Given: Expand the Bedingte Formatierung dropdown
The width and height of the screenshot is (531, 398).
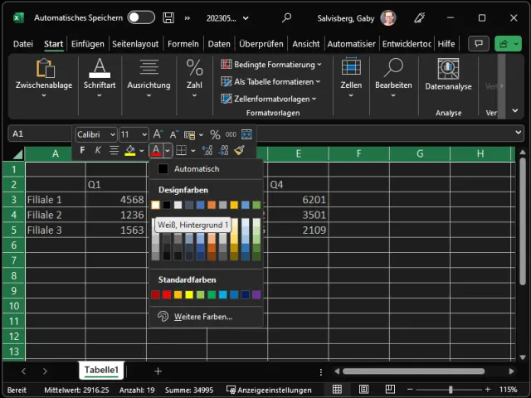Looking at the screenshot, I should click(271, 64).
